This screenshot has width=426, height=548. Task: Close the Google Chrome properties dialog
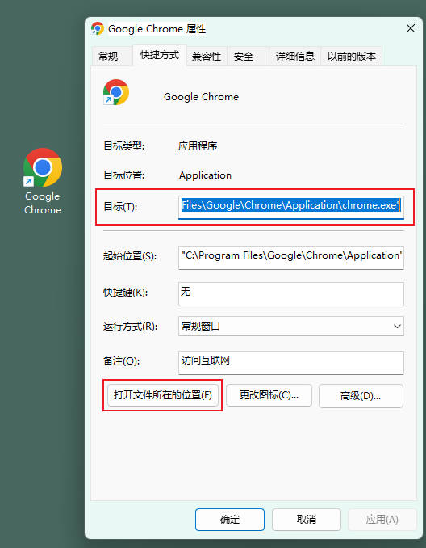click(x=411, y=28)
